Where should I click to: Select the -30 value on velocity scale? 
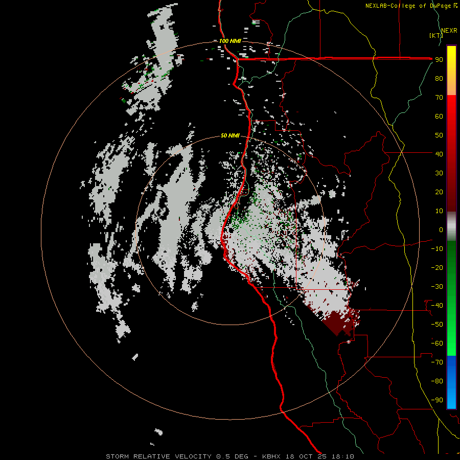pyautogui.click(x=437, y=287)
